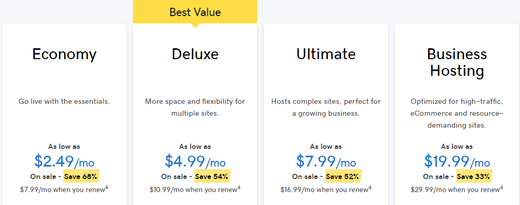Click 'Go live with the essentials' description
Viewport: 520px width, 205px height.
tap(64, 101)
